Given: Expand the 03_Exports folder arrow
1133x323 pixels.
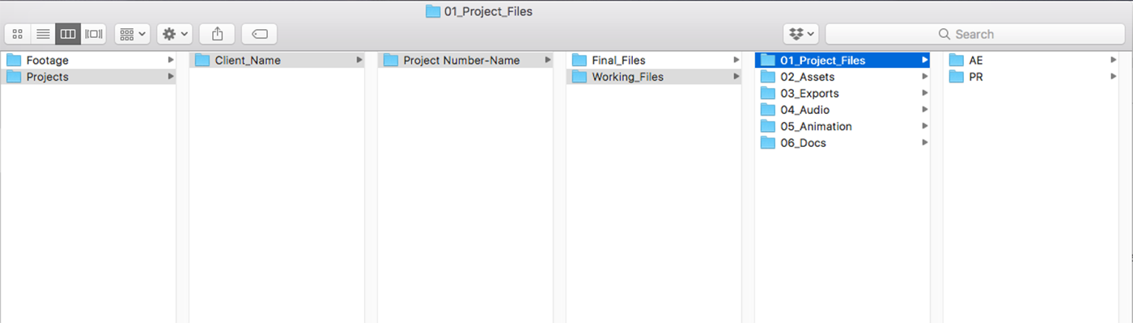Looking at the screenshot, I should [x=925, y=93].
